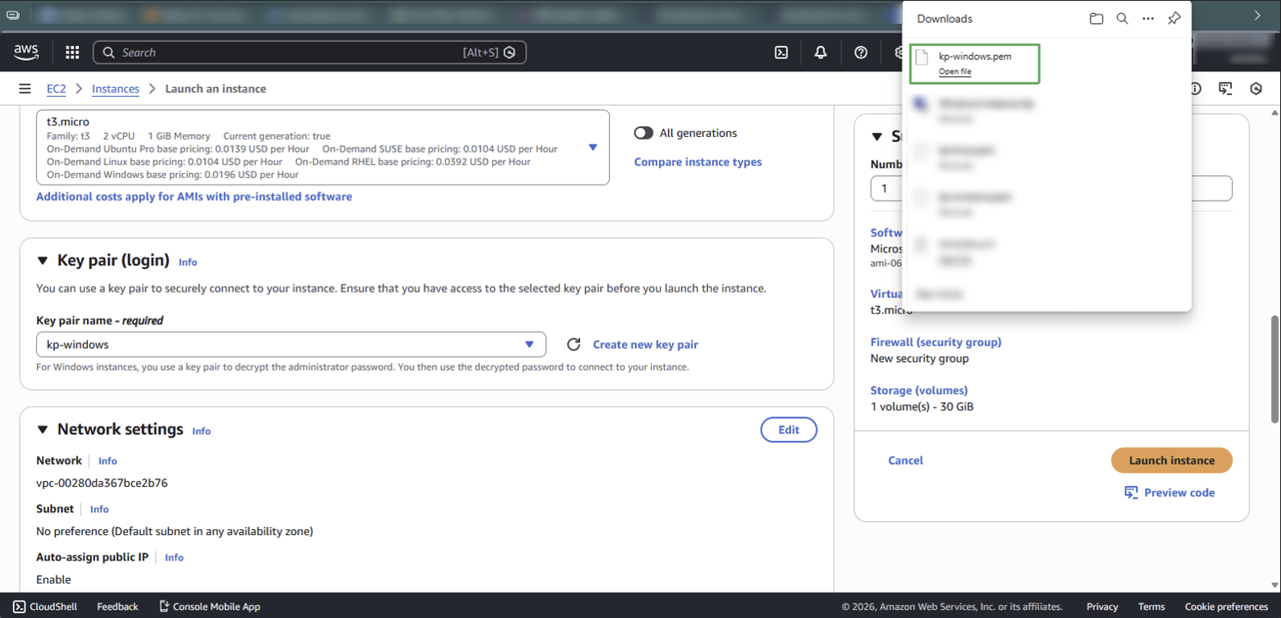Pin the Downloads panel
The image size is (1281, 618).
click(x=1173, y=18)
